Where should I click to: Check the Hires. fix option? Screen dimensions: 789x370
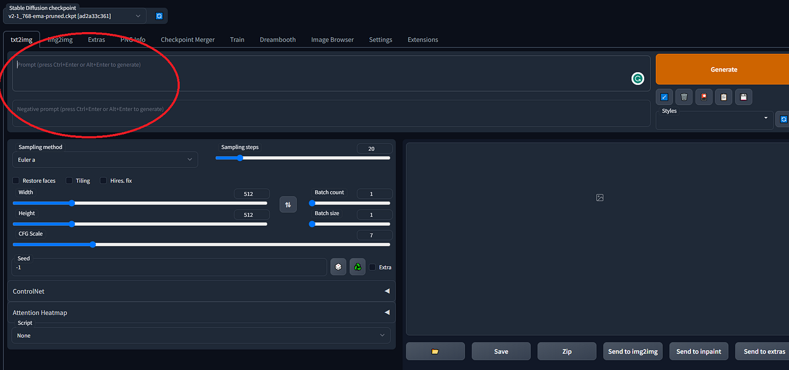click(x=104, y=181)
